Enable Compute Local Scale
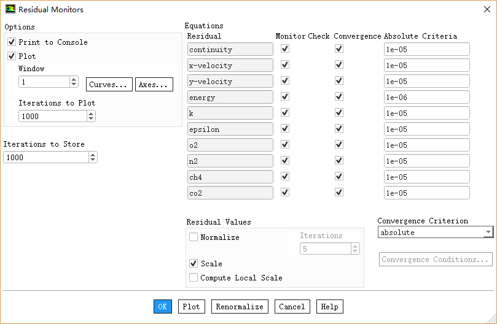Viewport: 497px width, 324px height. coord(194,277)
